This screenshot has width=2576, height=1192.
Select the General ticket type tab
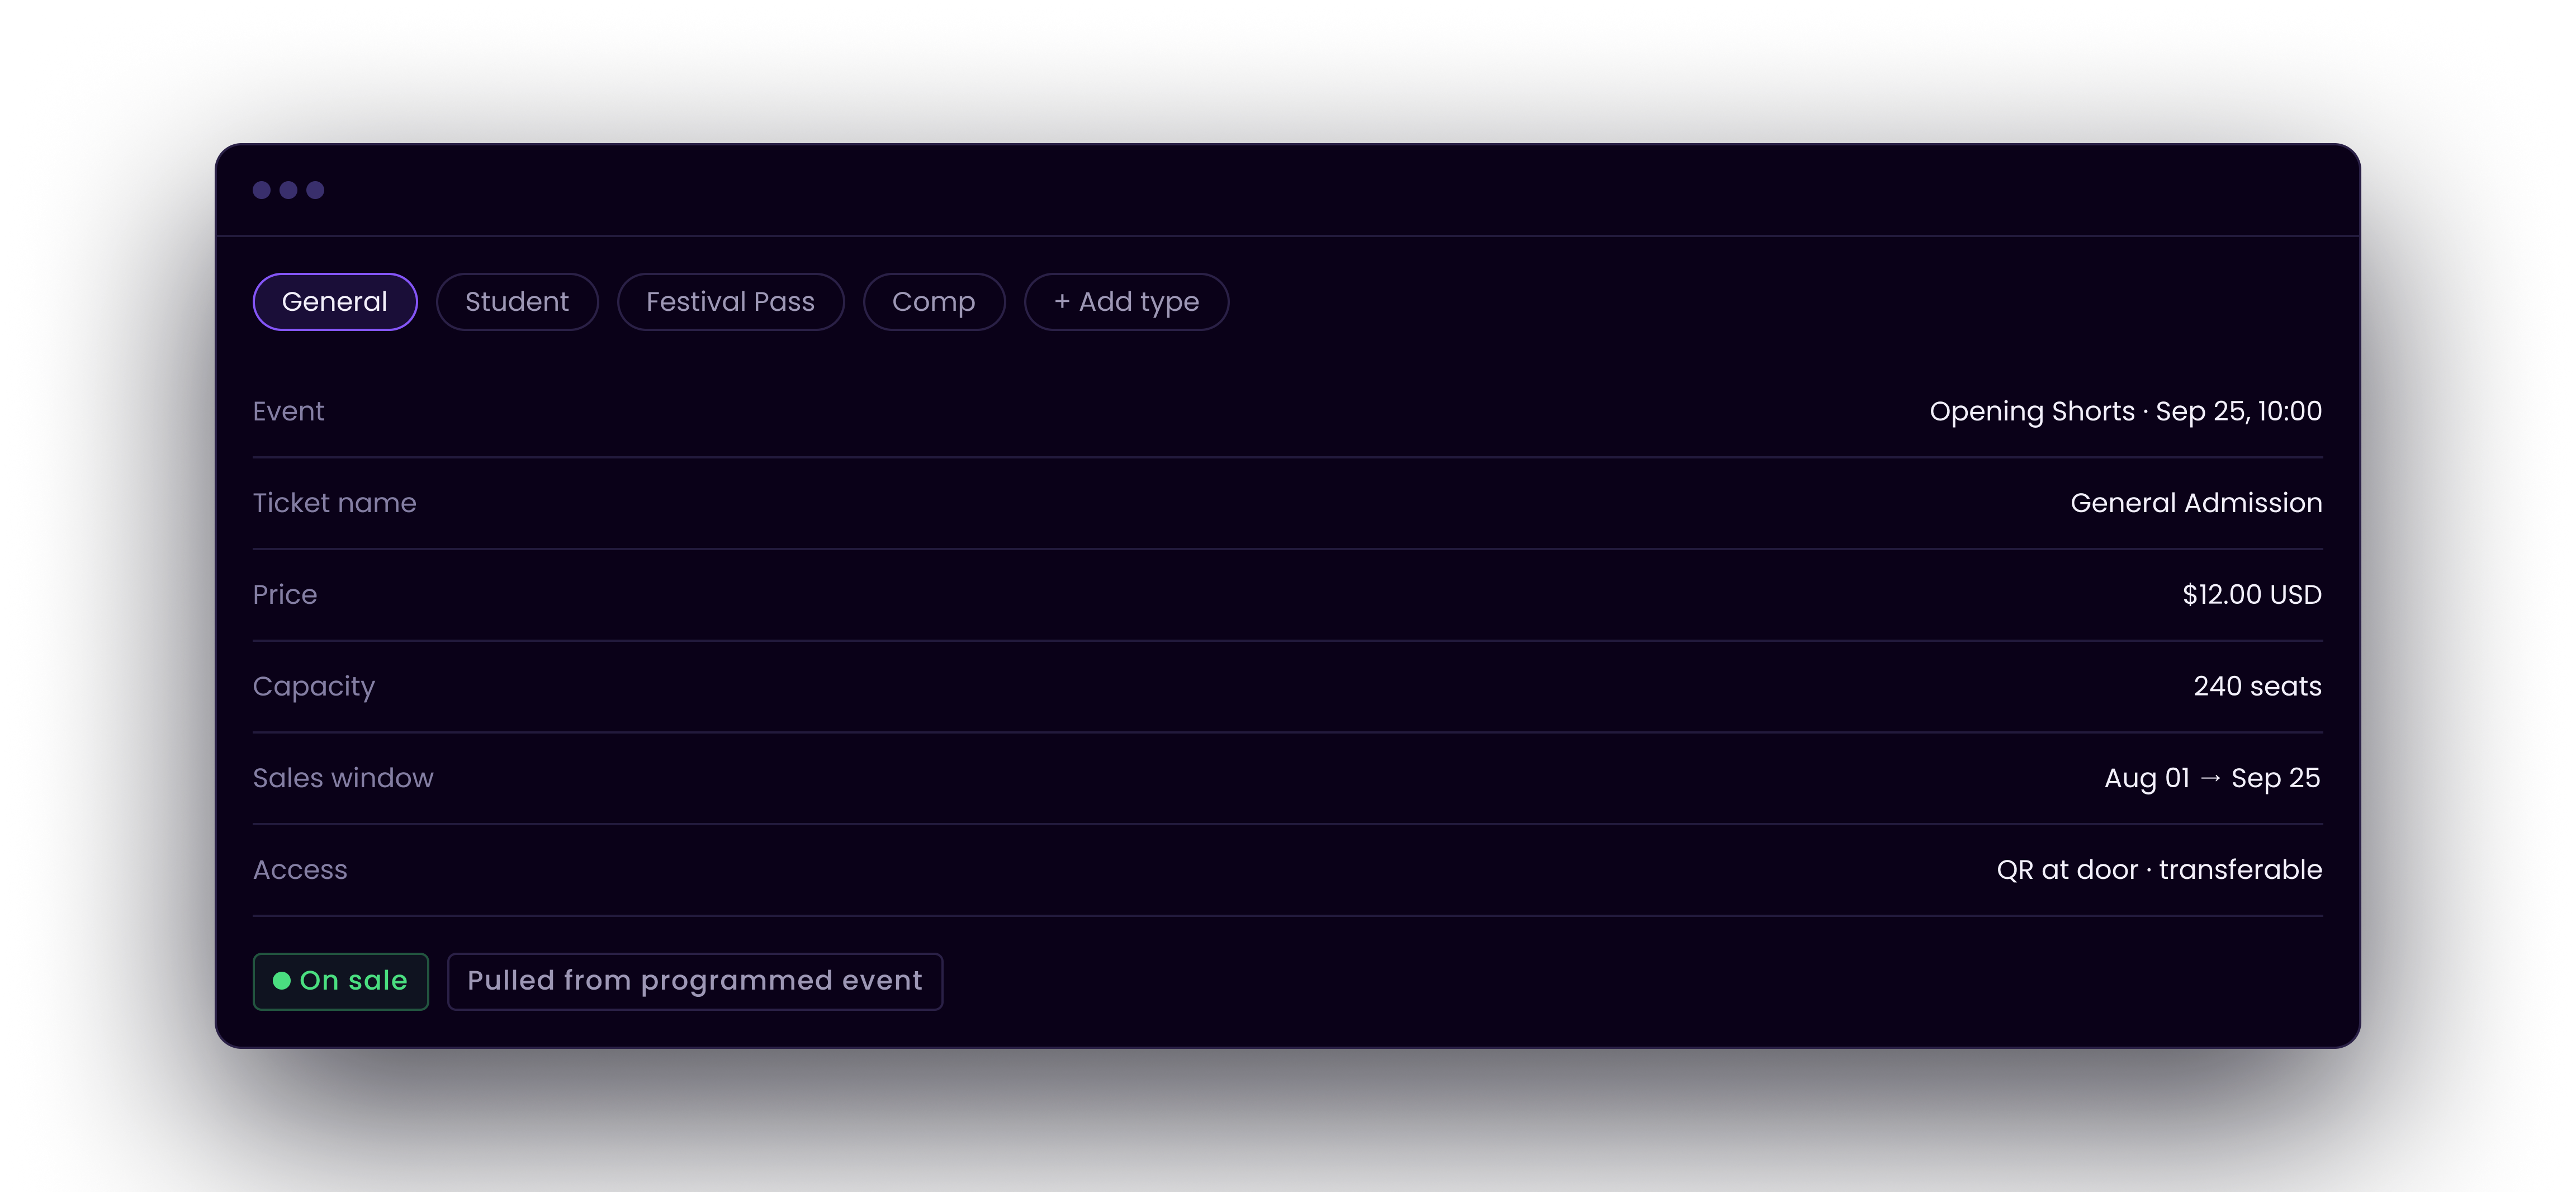click(335, 301)
